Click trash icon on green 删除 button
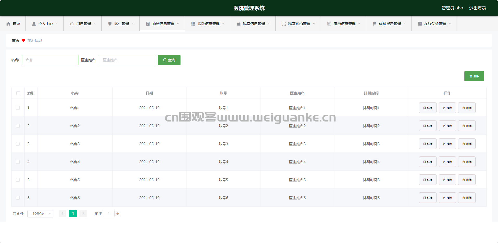498x243 pixels. click(x=471, y=76)
